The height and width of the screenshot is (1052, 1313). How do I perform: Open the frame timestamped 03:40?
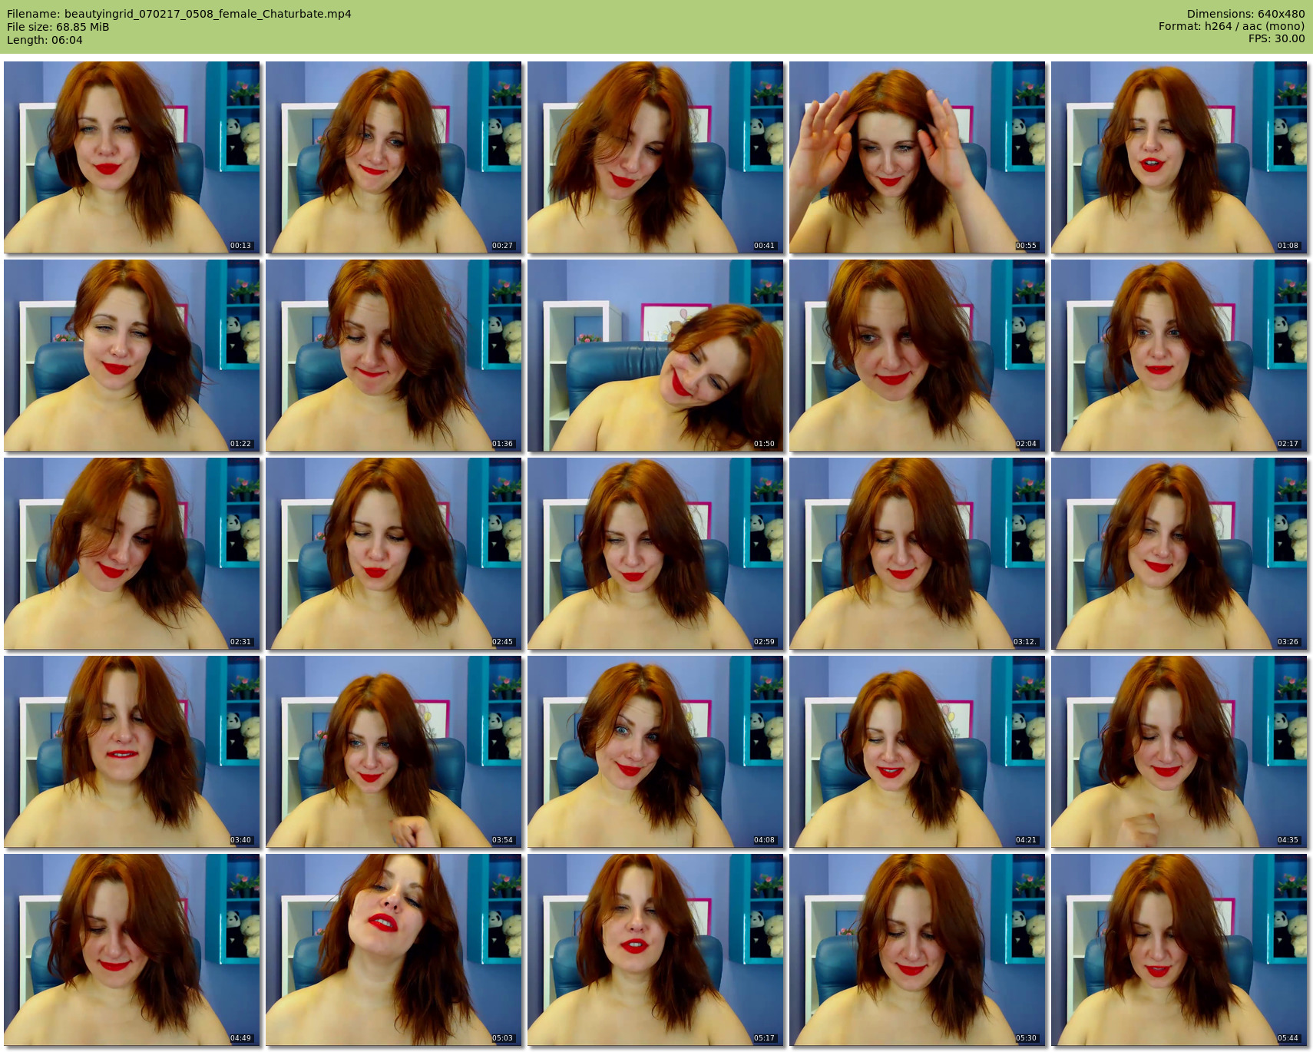[x=132, y=752]
